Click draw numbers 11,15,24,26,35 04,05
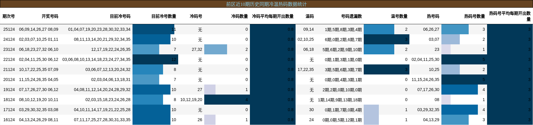This screenshot has height=125, width=533. click(x=39, y=79)
